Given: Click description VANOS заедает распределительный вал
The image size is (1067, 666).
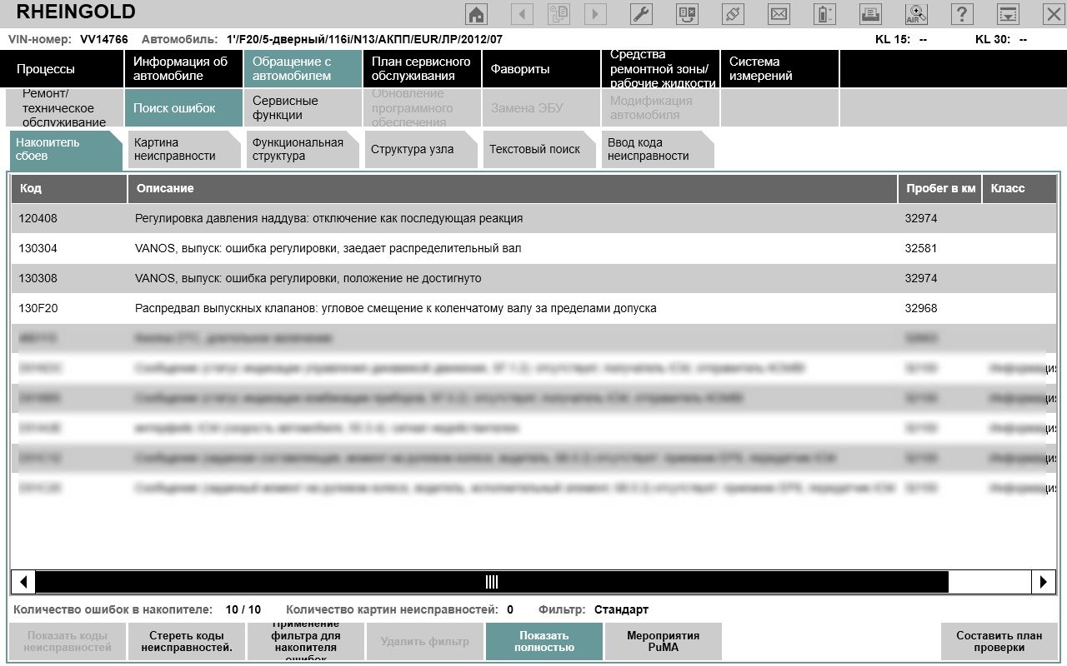Looking at the screenshot, I should coord(328,248).
